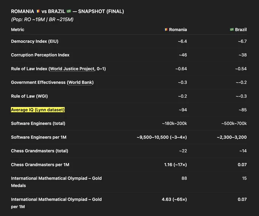Screen dimensions: 259x216
Task: Click the 'Chess Grandmasters per 1M' row label
Action: 40,165
